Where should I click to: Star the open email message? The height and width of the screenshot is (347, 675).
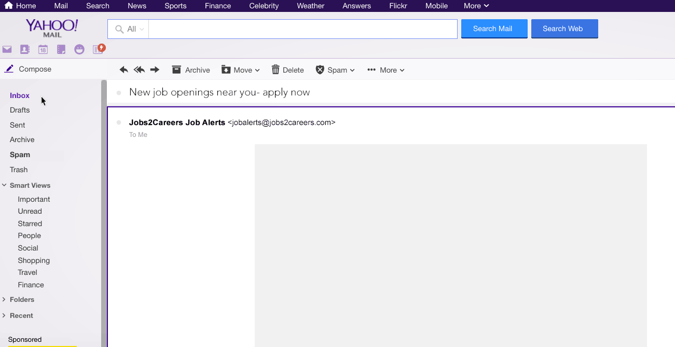pyautogui.click(x=119, y=92)
